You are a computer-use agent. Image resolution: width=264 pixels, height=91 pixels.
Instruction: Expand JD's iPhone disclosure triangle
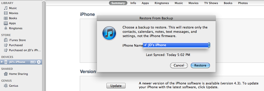coord(2,62)
